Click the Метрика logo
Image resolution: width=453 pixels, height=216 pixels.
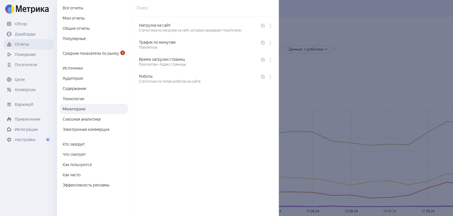(x=27, y=9)
